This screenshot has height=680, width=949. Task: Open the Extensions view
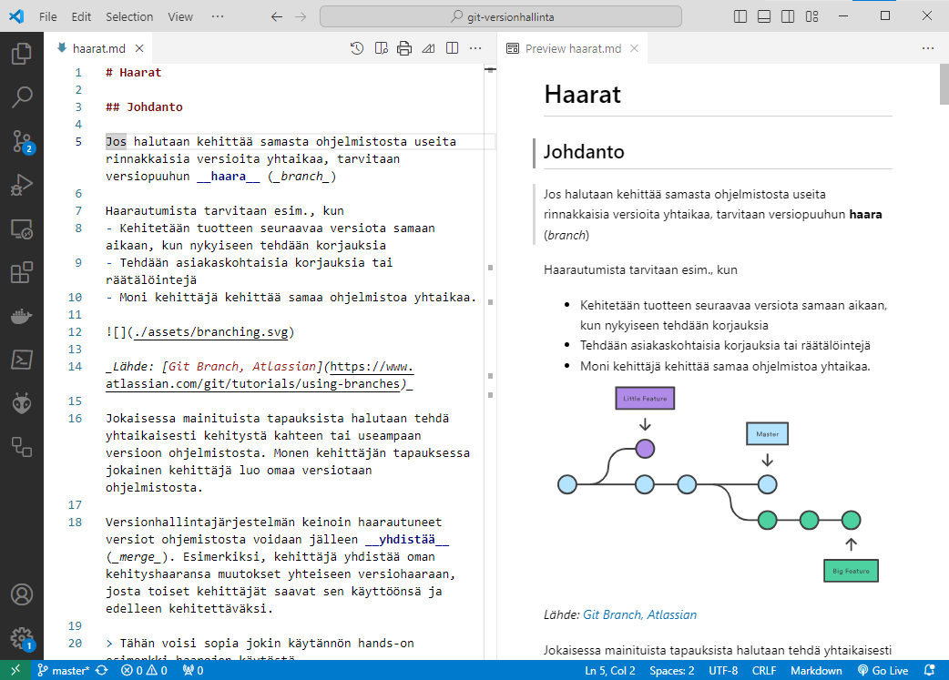22,272
